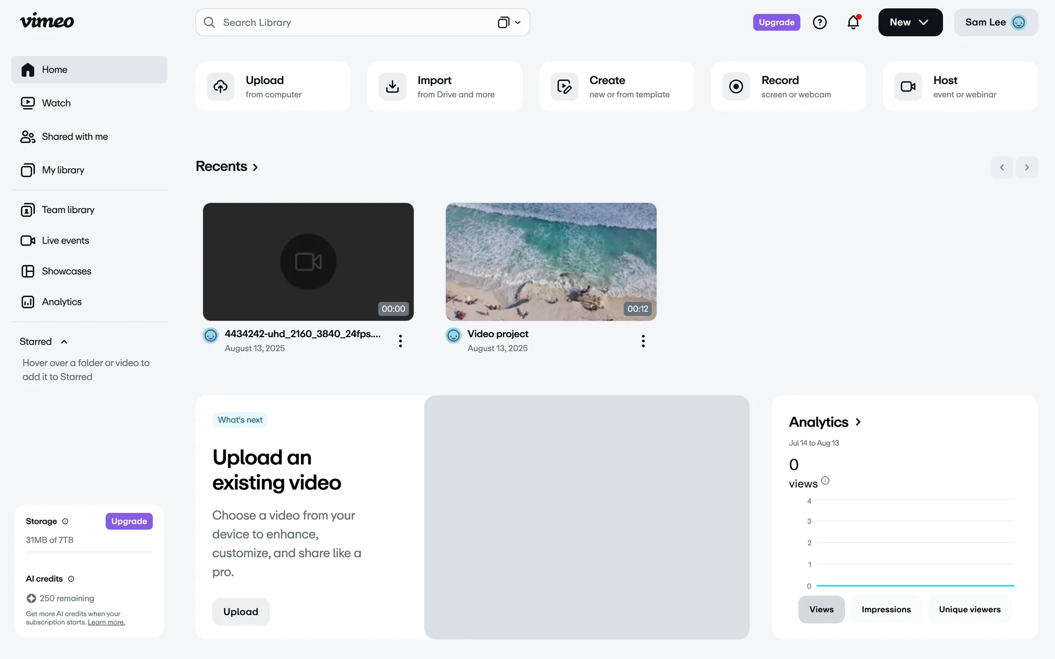Open the search library filter dropdown
The image size is (1055, 659).
point(509,23)
